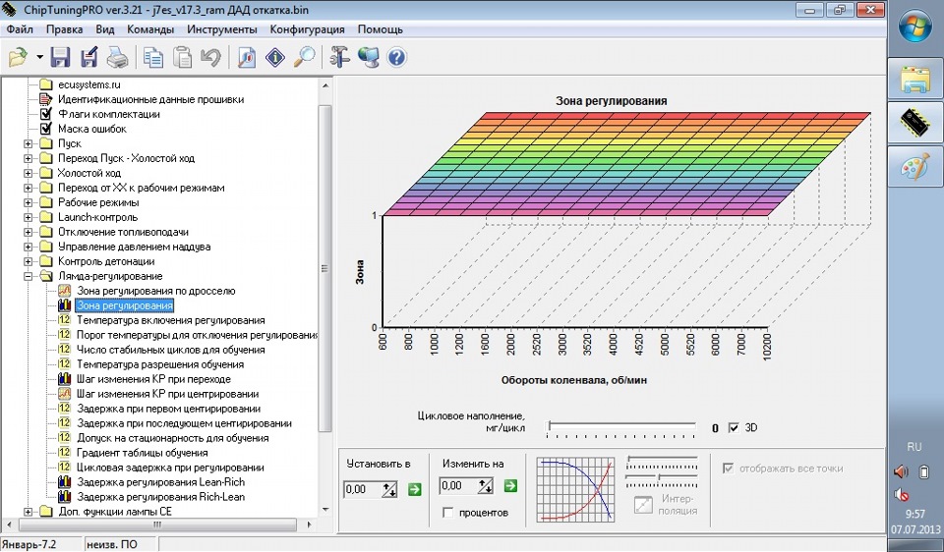Open the Инструменты menu
Viewport: 944px width, 552px height.
[221, 29]
